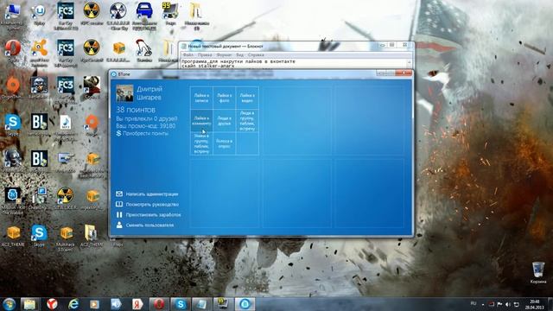The height and width of the screenshot is (311, 553).
Task: Select the avast! Antivirus desktop shortcut
Action: pyautogui.click(x=39, y=53)
